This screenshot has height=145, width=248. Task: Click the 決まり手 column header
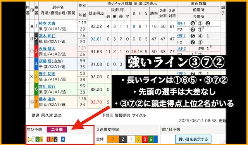pos(117,10)
